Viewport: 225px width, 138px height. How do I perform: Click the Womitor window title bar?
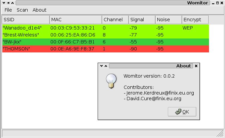pyautogui.click(x=113, y=3)
